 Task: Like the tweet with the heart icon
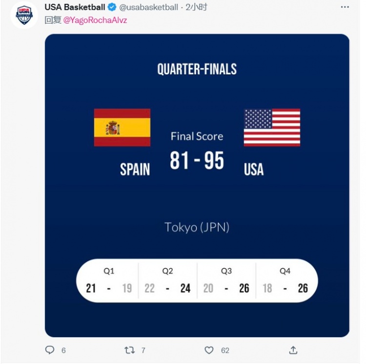pos(209,350)
